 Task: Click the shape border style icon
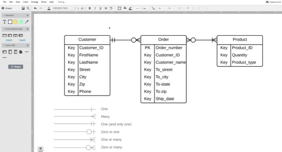(x=119, y=8)
